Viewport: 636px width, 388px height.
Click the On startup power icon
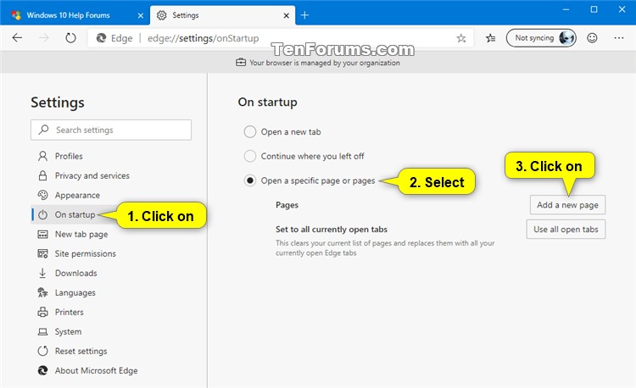click(42, 214)
